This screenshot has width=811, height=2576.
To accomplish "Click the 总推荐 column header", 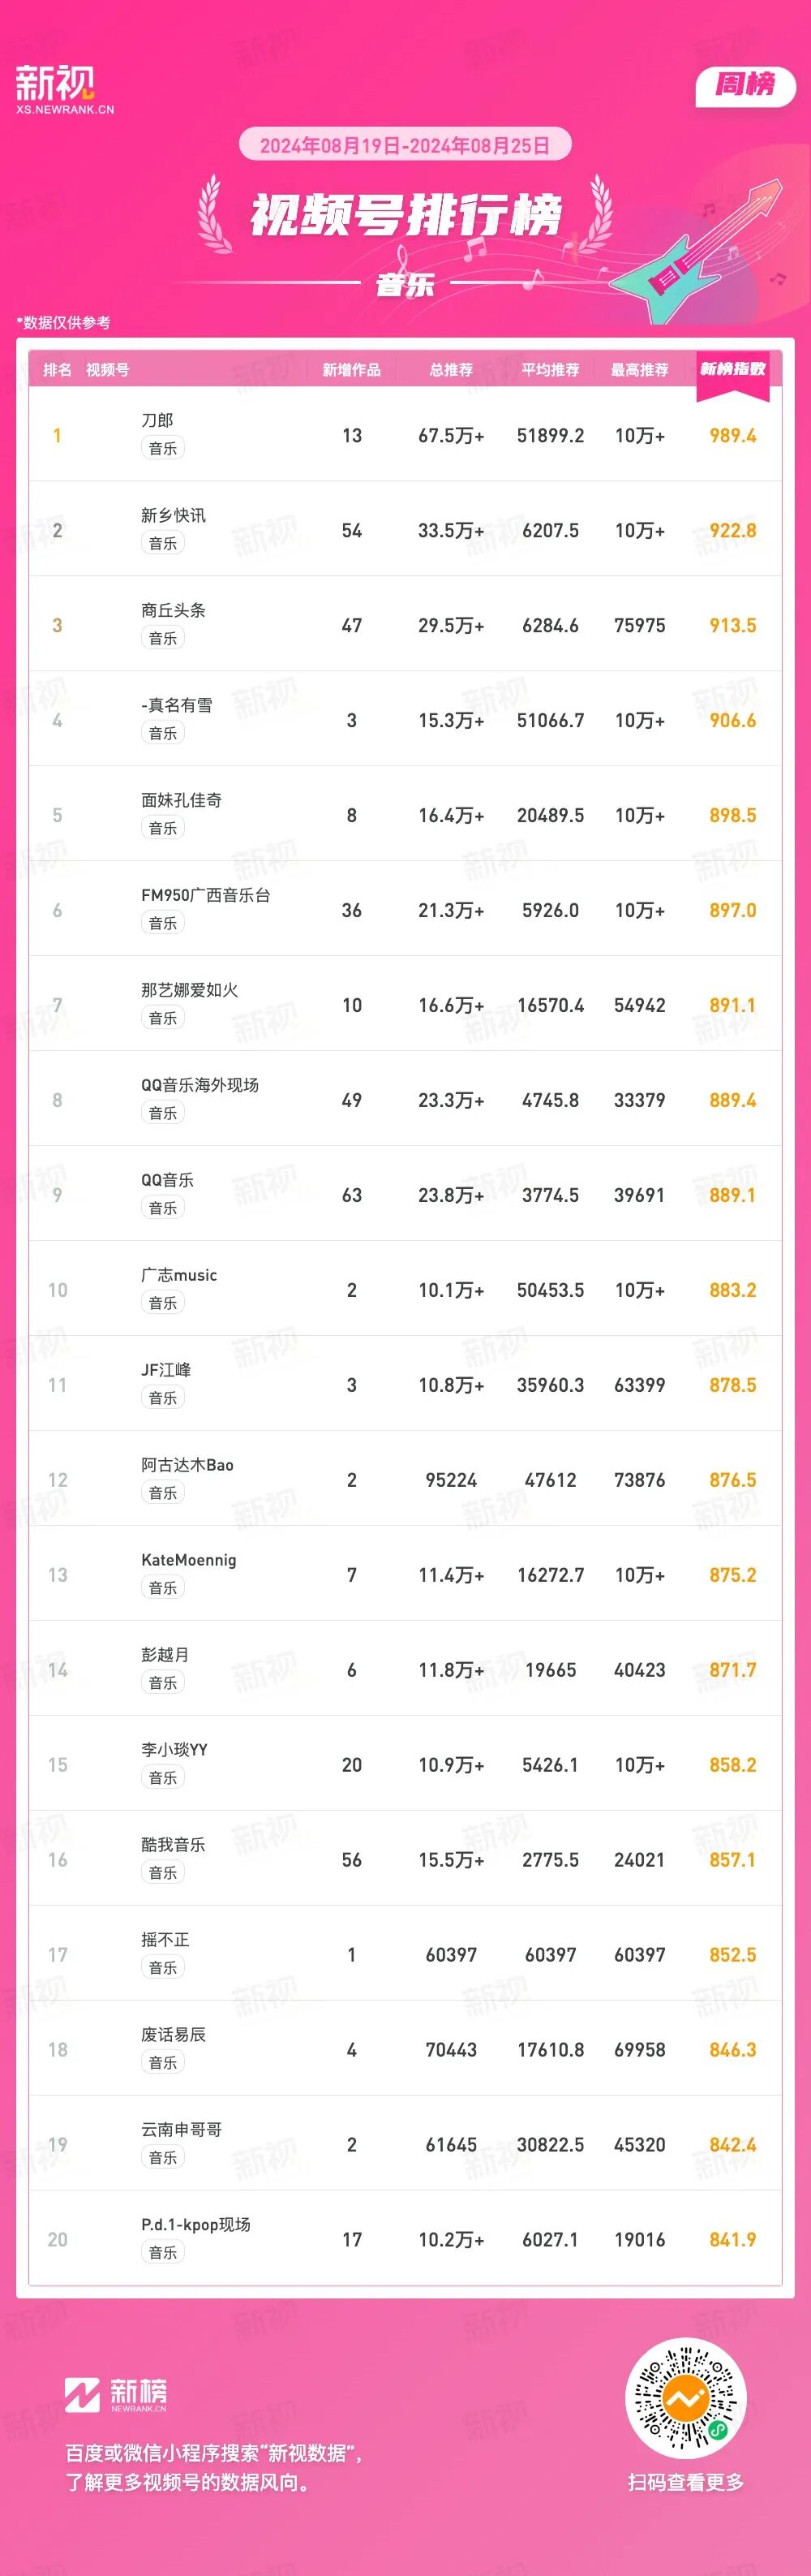I will click(450, 370).
